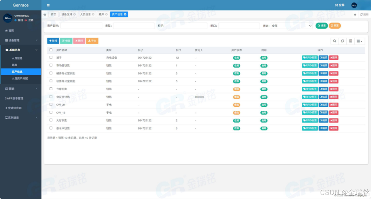Click the RFID标签 button for 扳手
The width and height of the screenshot is (371, 199).
click(x=310, y=58)
